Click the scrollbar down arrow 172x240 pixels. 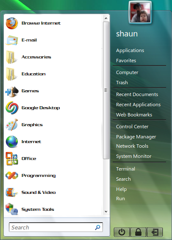[x=106, y=212]
